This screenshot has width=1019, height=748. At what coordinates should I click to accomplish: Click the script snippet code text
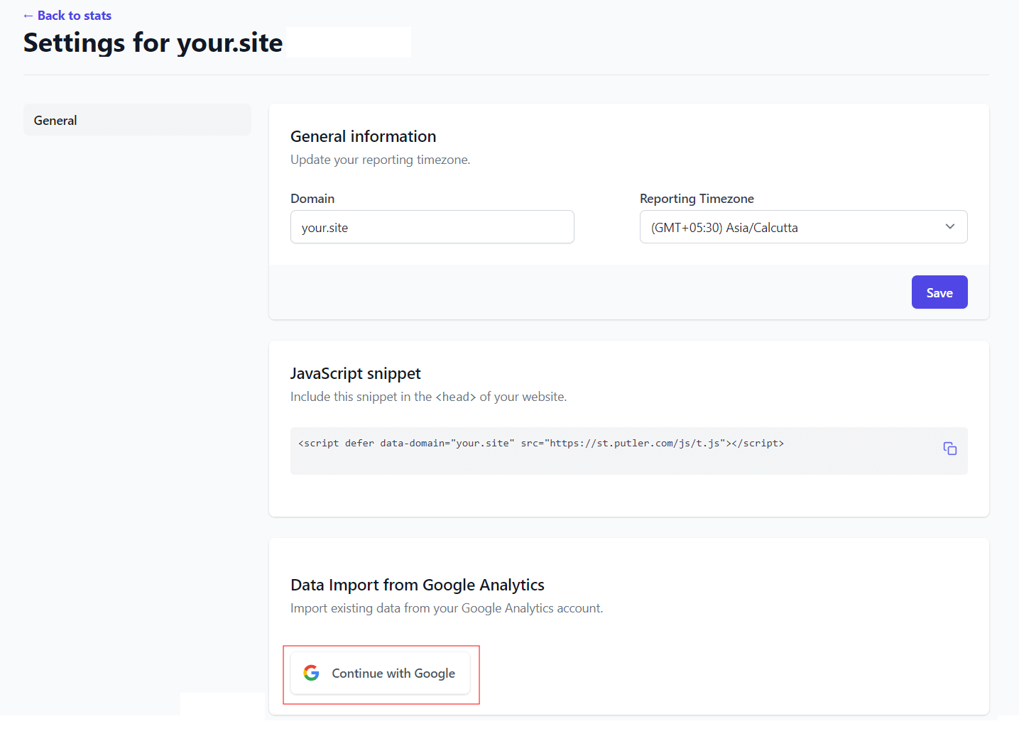pyautogui.click(x=541, y=444)
